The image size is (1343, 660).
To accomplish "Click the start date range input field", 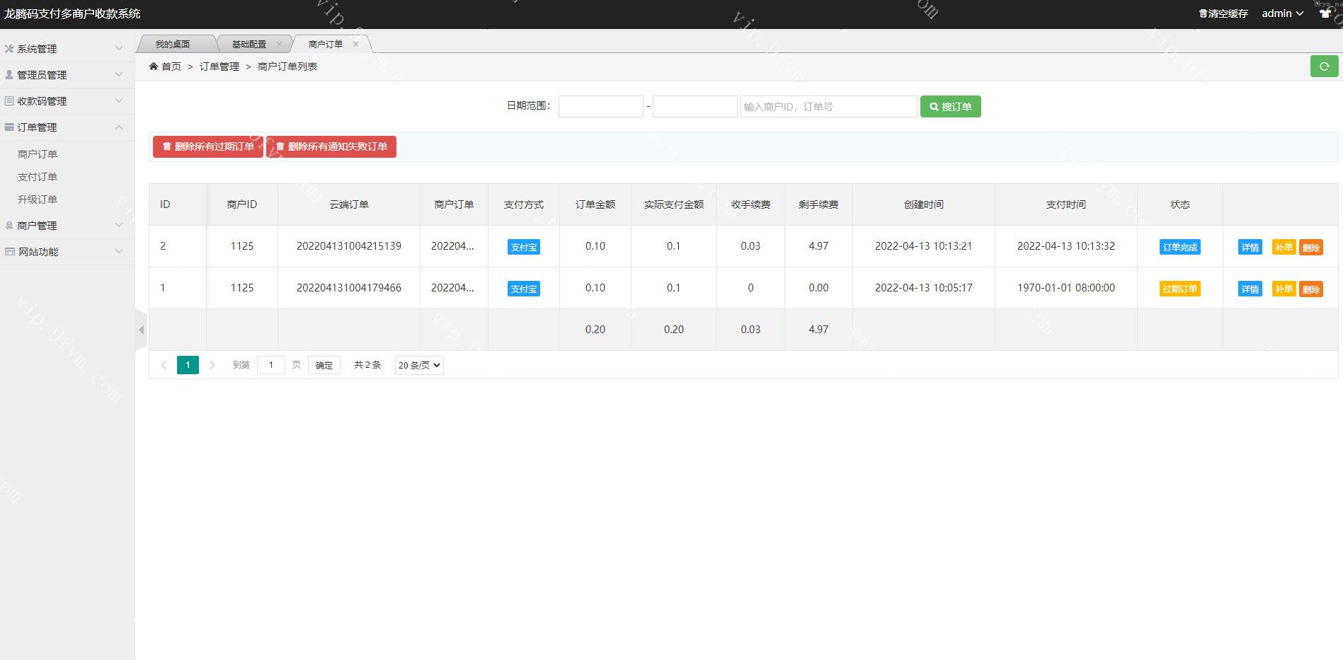I will 600,107.
